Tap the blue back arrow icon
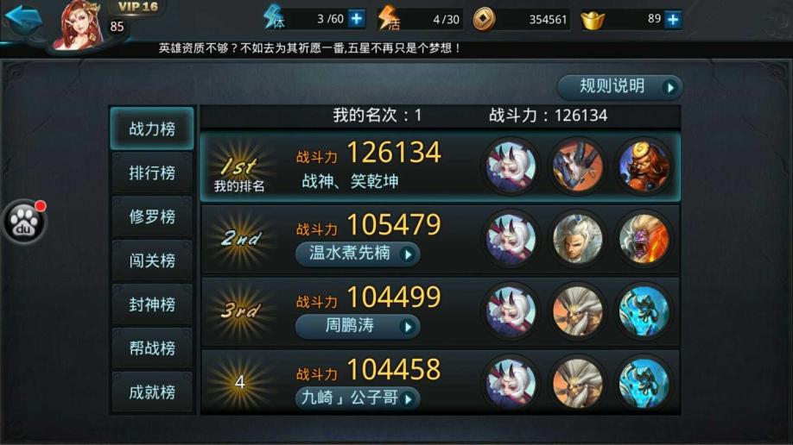793x445 pixels. pyautogui.click(x=23, y=18)
